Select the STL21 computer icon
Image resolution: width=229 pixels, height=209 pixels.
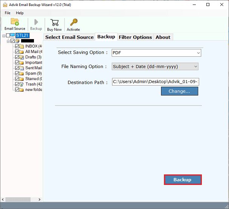coord(12,35)
